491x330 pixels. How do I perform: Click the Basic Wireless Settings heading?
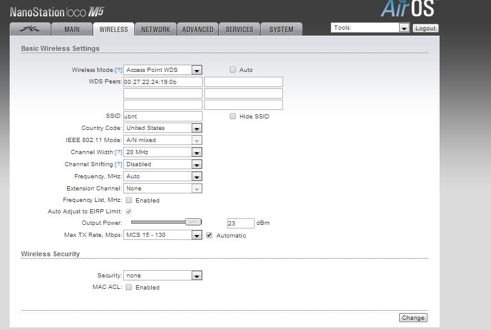[60, 48]
